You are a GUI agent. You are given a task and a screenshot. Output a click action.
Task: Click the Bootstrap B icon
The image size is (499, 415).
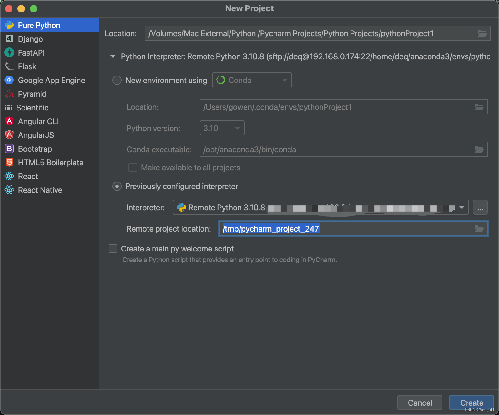9,149
